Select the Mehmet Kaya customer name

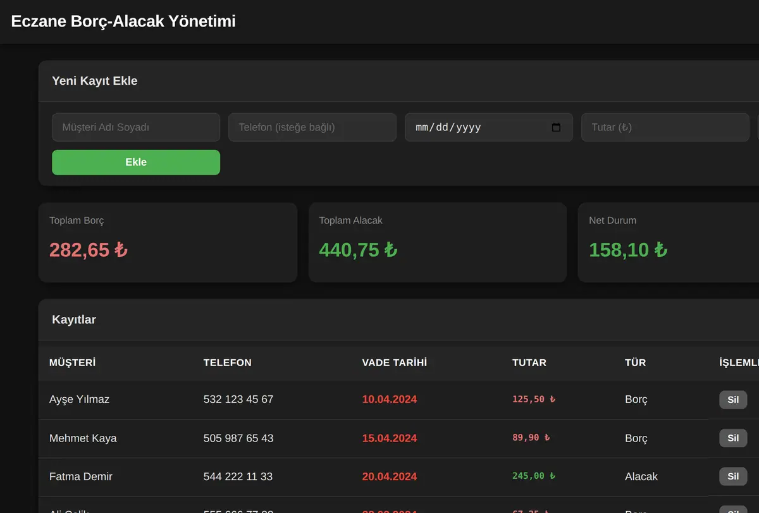coord(83,438)
